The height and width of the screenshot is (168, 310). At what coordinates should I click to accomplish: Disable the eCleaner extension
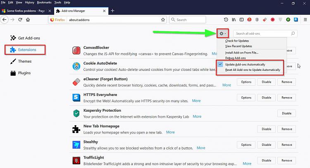pos(266,82)
